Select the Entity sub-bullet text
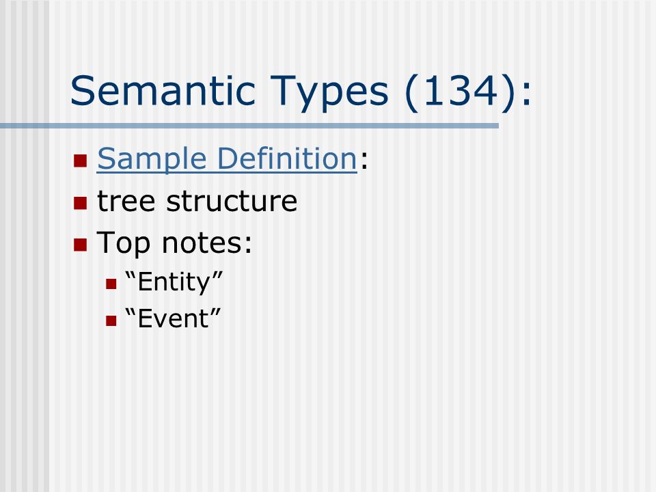 (174, 282)
